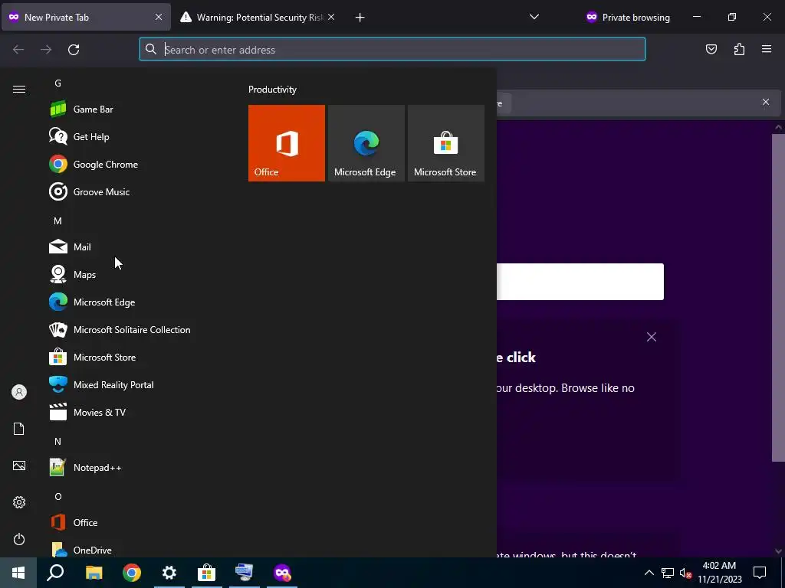Switch to the New Private Tab
Viewport: 785px width, 588px height.
86,17
